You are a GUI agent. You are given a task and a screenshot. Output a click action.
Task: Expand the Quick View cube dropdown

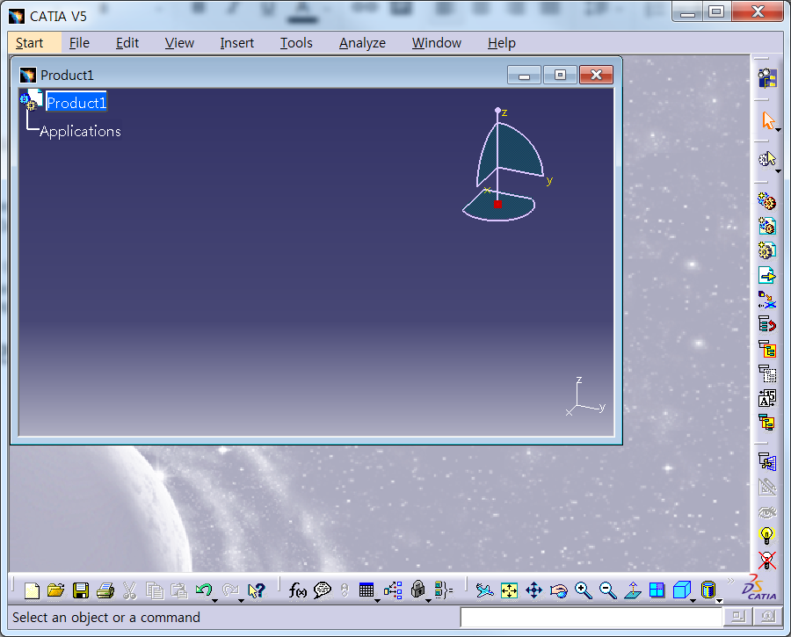(x=693, y=600)
